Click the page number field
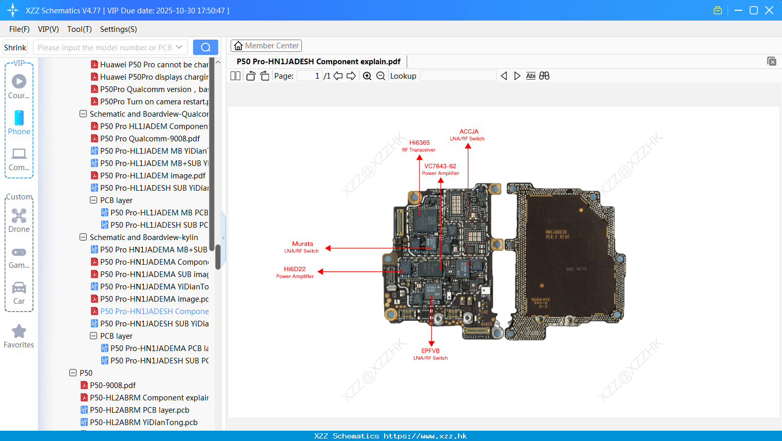The image size is (782, 441). (310, 76)
